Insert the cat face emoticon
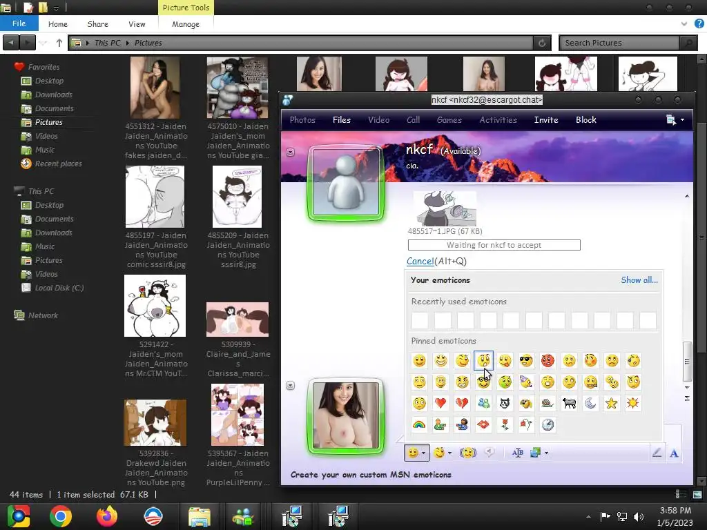This screenshot has width=707, height=530. [505, 403]
